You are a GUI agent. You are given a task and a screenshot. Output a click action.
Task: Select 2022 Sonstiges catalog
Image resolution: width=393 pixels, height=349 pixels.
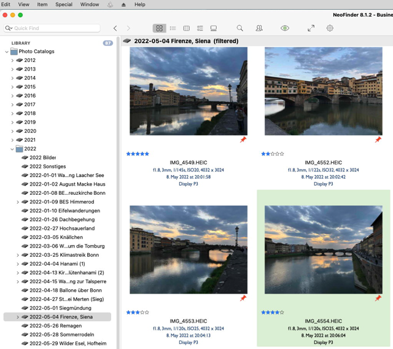click(x=48, y=167)
